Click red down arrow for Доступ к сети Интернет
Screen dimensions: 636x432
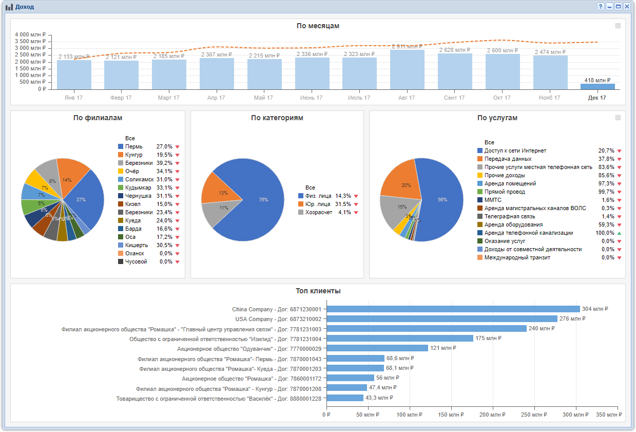click(x=619, y=151)
